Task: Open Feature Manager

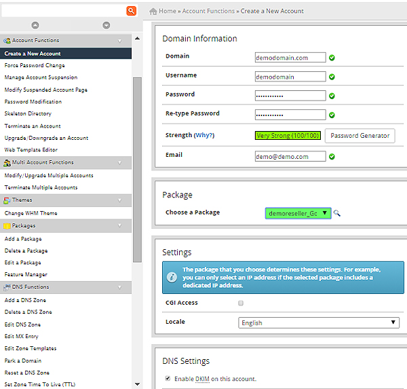Action: point(26,275)
